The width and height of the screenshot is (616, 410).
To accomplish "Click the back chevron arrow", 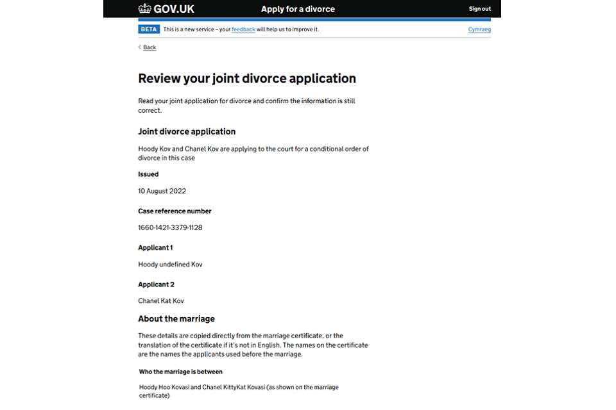I will pos(139,47).
